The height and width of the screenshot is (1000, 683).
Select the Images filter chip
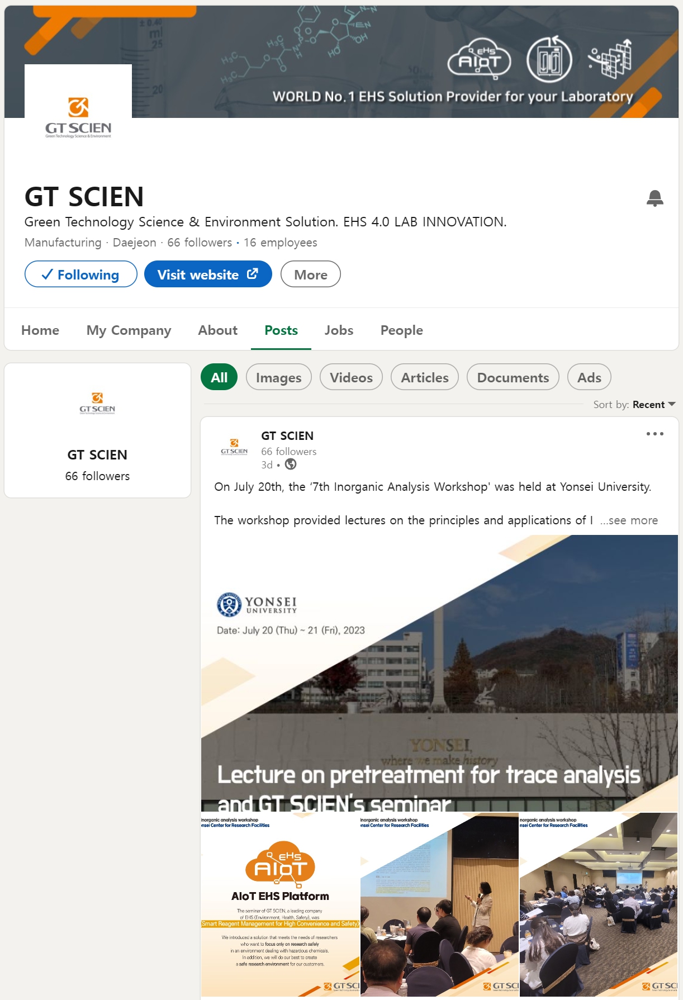[278, 377]
